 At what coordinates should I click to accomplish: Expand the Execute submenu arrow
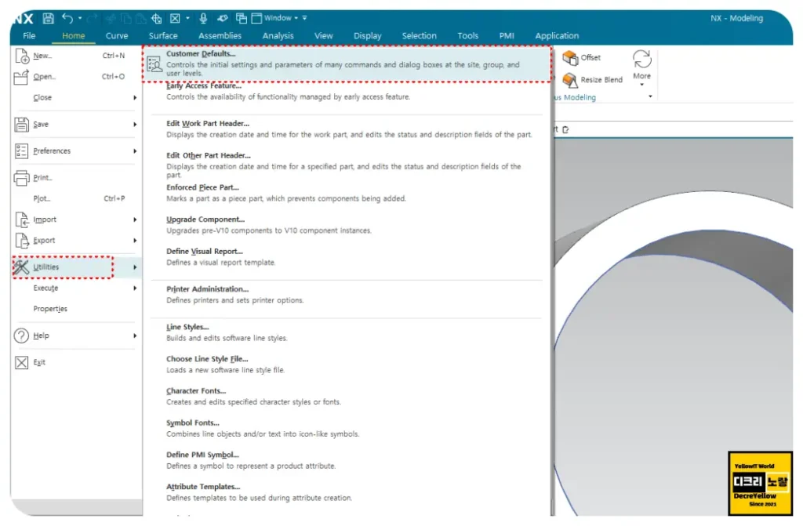(x=135, y=288)
